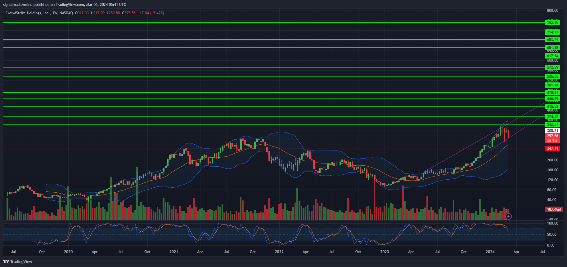This screenshot has width=567, height=267.
Task: Click the 501.14 price label
Action: (552, 85)
